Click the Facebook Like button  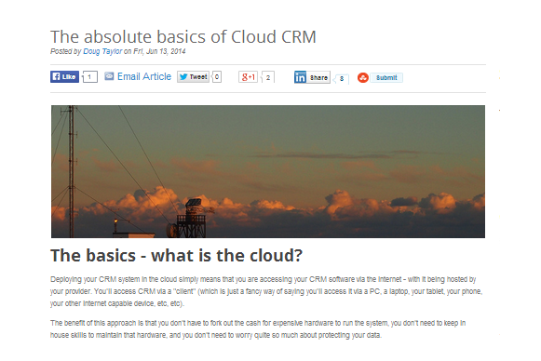(64, 76)
